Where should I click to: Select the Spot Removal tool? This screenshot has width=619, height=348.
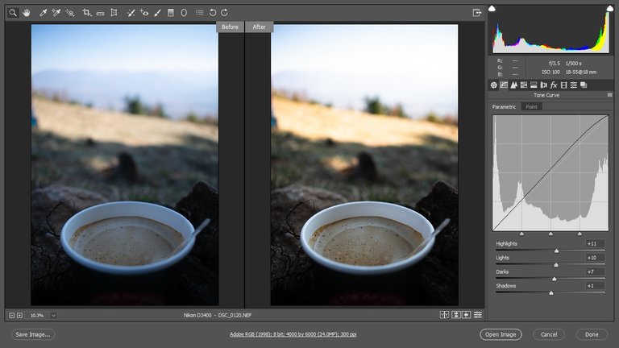pyautogui.click(x=131, y=13)
